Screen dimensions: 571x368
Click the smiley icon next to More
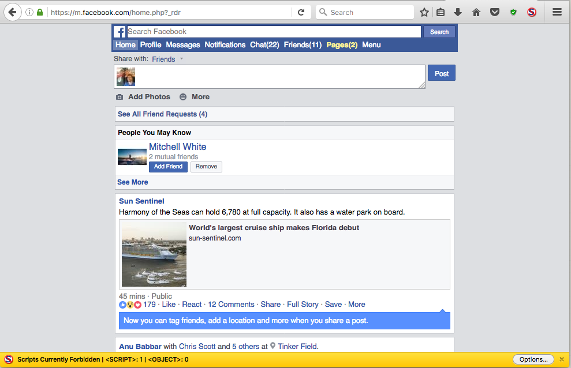click(183, 97)
